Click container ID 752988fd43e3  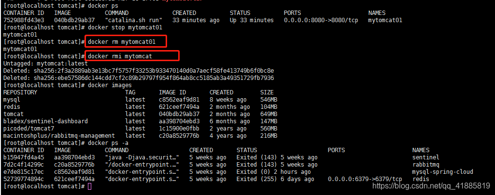pyautogui.click(x=24, y=20)
